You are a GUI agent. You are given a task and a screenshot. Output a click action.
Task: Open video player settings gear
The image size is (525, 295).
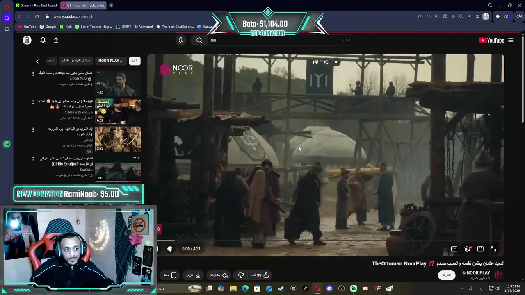coord(467,249)
